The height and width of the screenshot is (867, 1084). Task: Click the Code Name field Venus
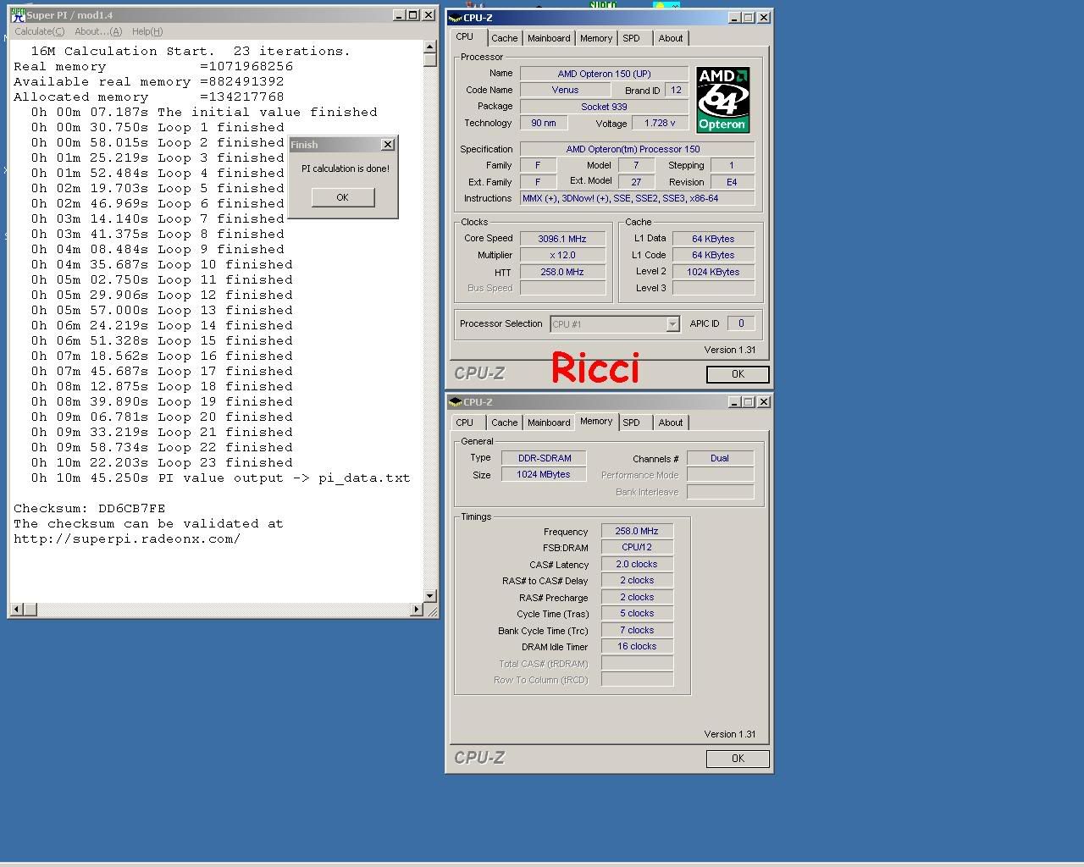pyautogui.click(x=565, y=90)
